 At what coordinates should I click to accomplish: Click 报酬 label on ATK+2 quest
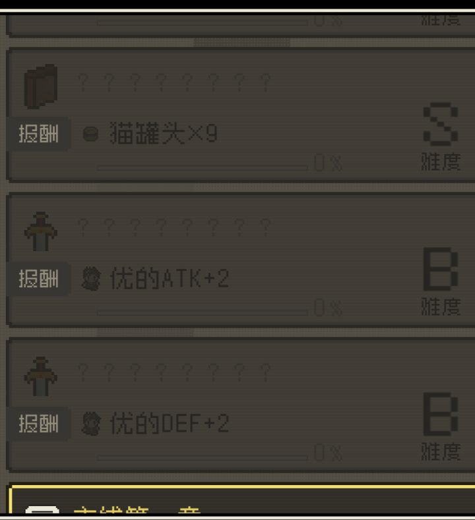pyautogui.click(x=38, y=279)
